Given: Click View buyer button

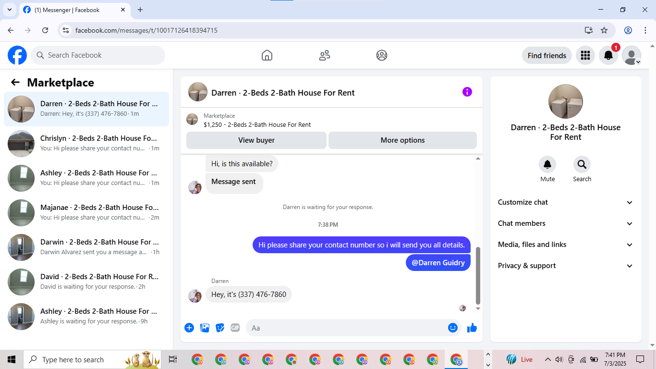Looking at the screenshot, I should (256, 140).
